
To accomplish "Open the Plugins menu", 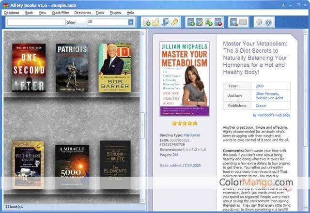I will (115, 13).
